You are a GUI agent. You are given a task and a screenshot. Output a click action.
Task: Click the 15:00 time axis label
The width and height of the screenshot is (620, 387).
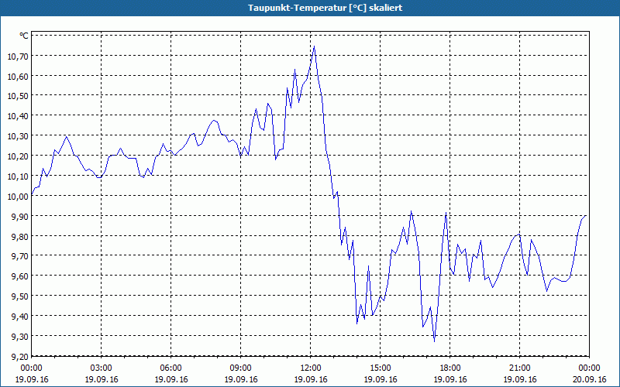[x=381, y=368]
